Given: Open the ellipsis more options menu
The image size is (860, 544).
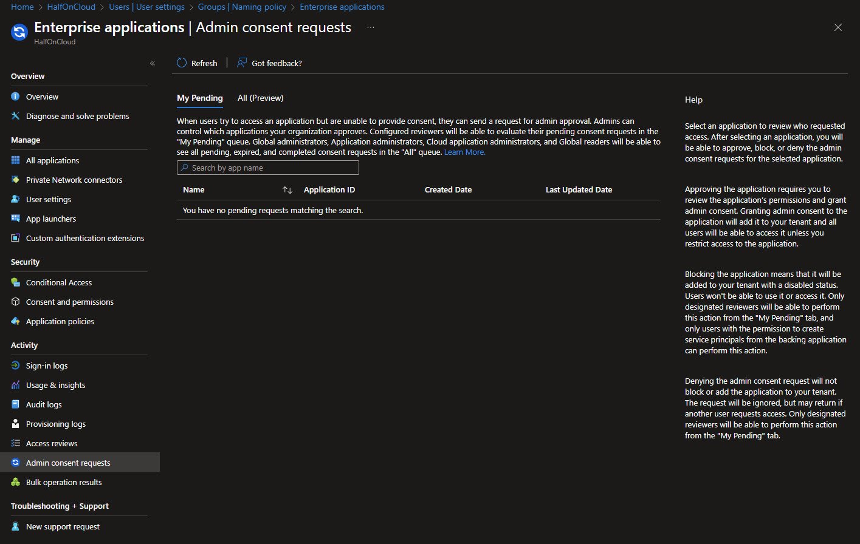Looking at the screenshot, I should coord(371,27).
